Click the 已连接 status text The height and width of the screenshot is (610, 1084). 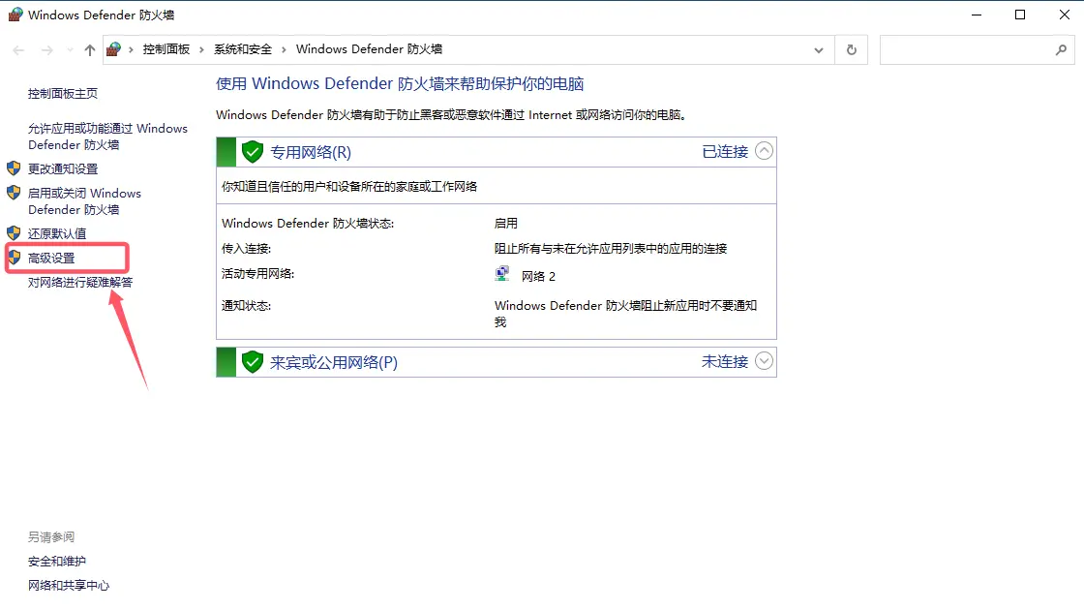(725, 151)
